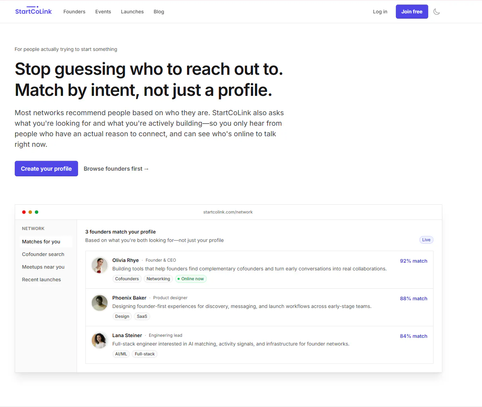Click the red window dot

24,212
